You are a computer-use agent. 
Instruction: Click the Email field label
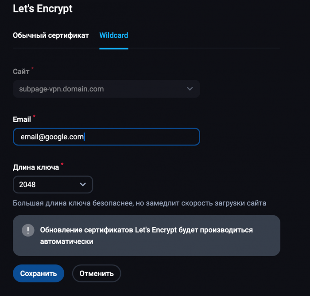22,119
